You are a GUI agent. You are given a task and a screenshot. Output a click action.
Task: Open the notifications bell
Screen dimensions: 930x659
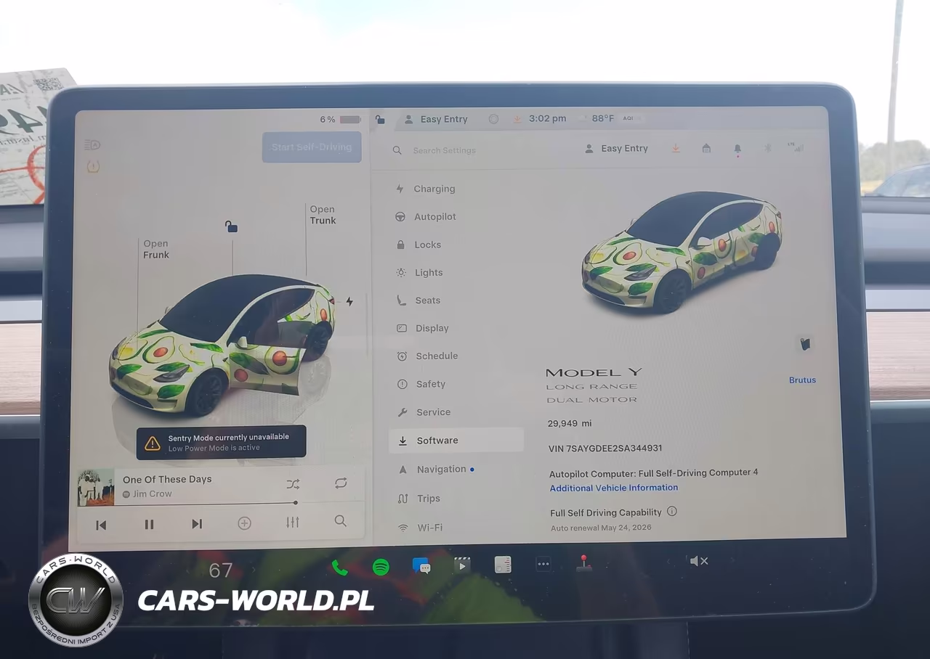(737, 149)
